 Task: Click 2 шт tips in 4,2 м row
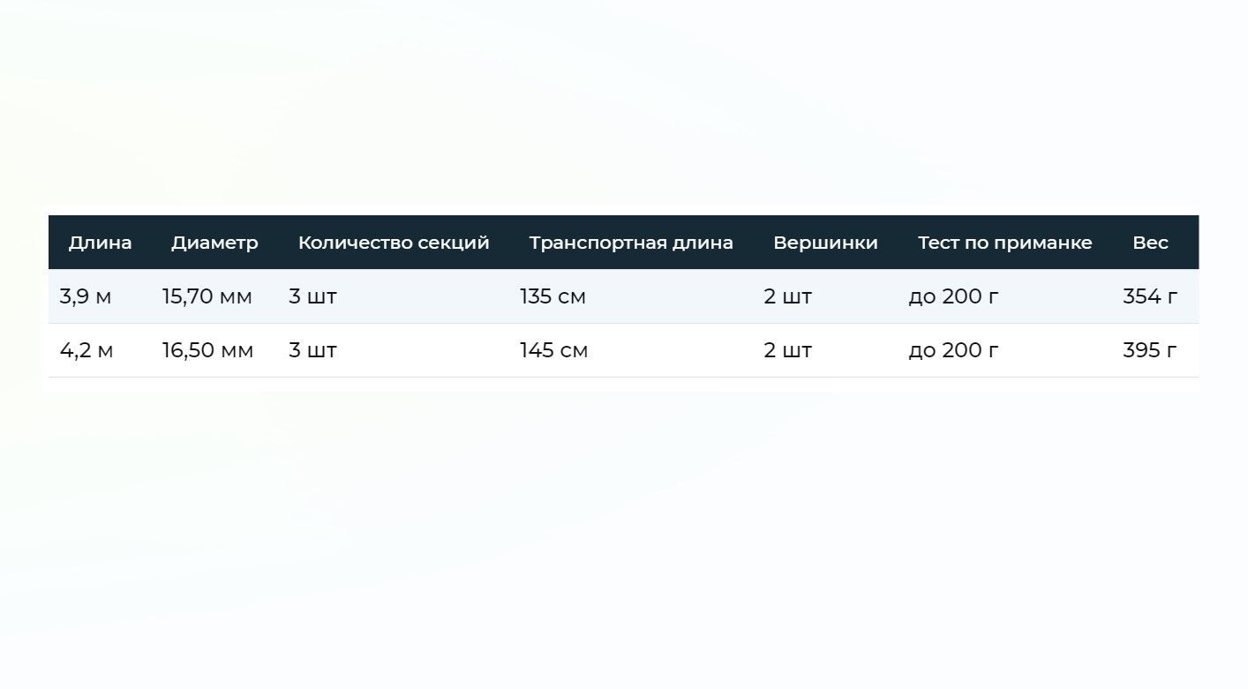787,350
